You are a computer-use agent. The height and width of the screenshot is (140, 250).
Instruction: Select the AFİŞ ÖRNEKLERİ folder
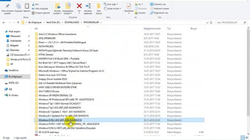point(47,38)
